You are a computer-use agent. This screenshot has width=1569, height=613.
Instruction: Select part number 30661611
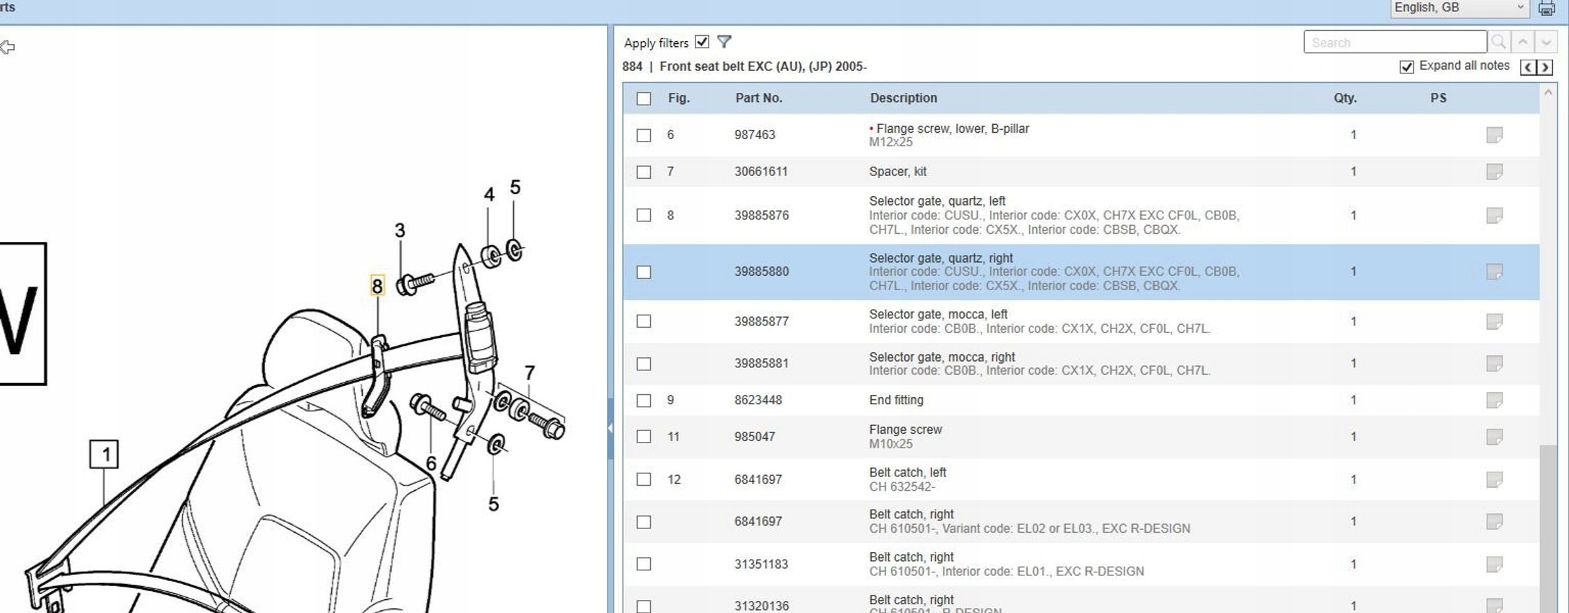click(761, 172)
